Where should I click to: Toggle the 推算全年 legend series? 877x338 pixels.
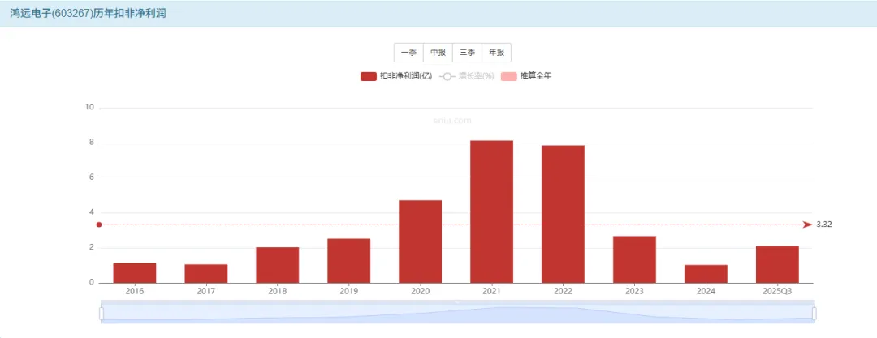tap(526, 76)
